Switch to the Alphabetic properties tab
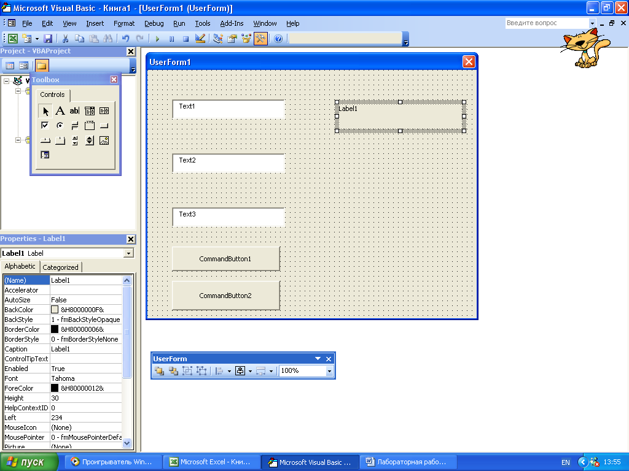The image size is (629, 471). (20, 266)
